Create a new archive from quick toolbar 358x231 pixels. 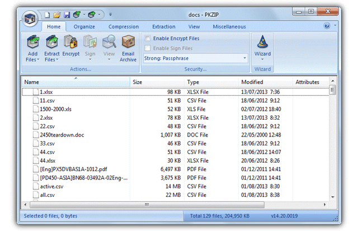(47, 15)
